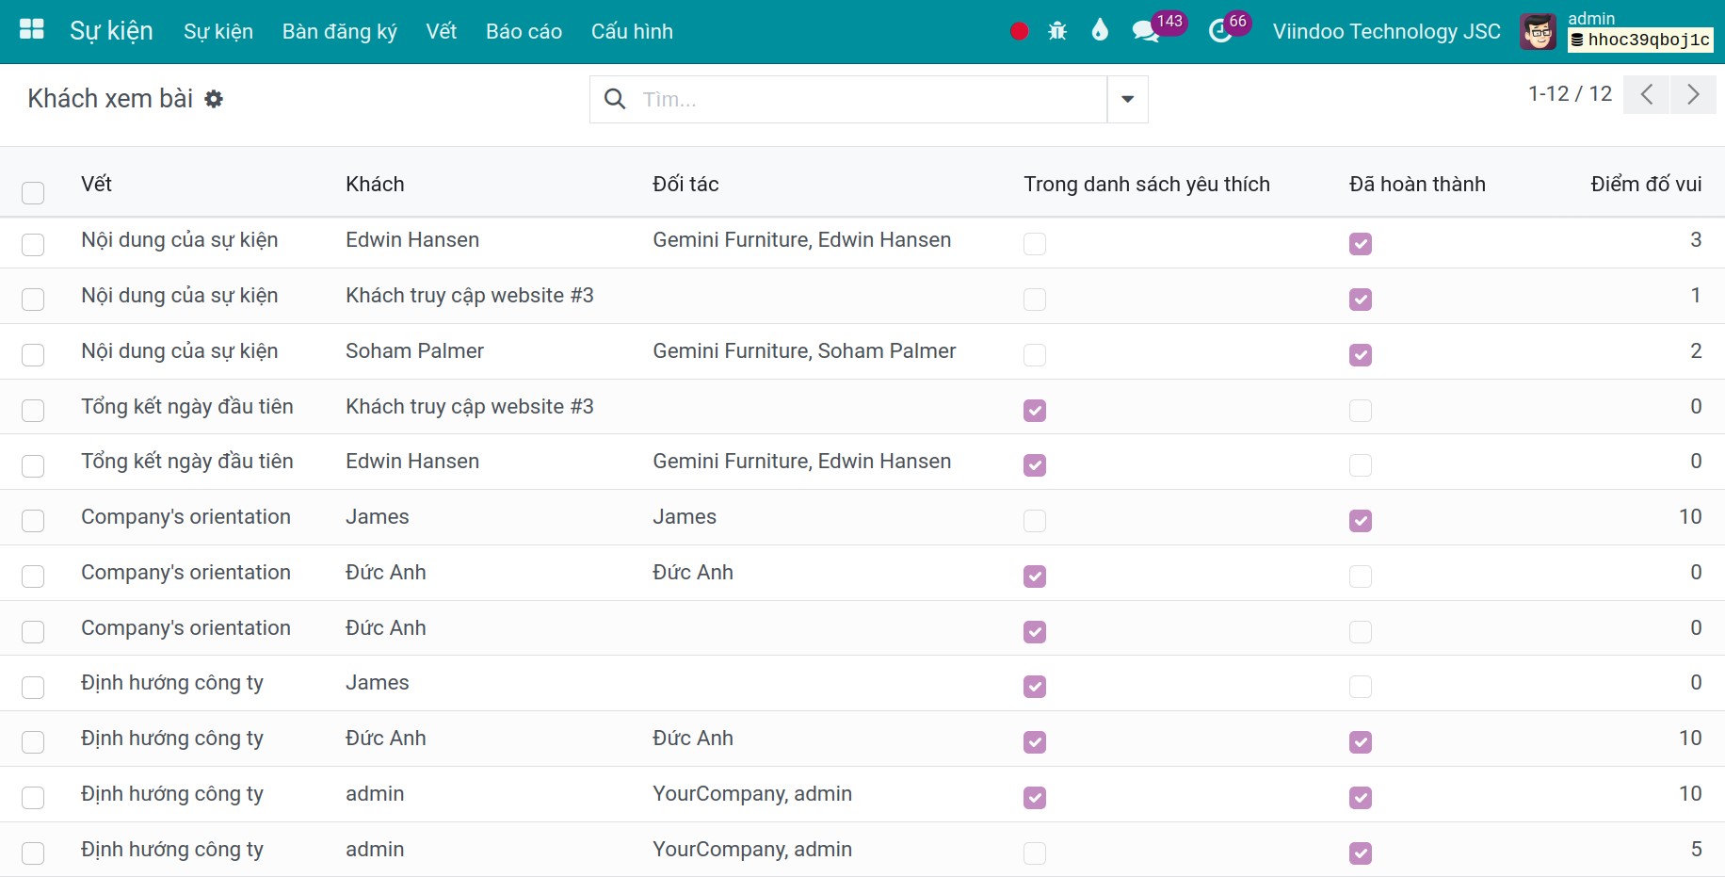1725x877 pixels.
Task: Click the 1-12 / 12 pager counter
Action: point(1570,93)
